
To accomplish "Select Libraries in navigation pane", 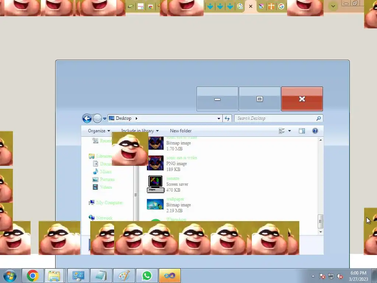I will [100, 156].
